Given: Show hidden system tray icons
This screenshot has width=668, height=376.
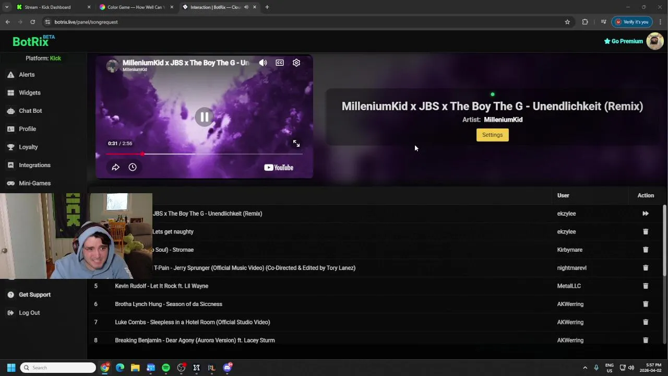Looking at the screenshot, I should (x=585, y=368).
